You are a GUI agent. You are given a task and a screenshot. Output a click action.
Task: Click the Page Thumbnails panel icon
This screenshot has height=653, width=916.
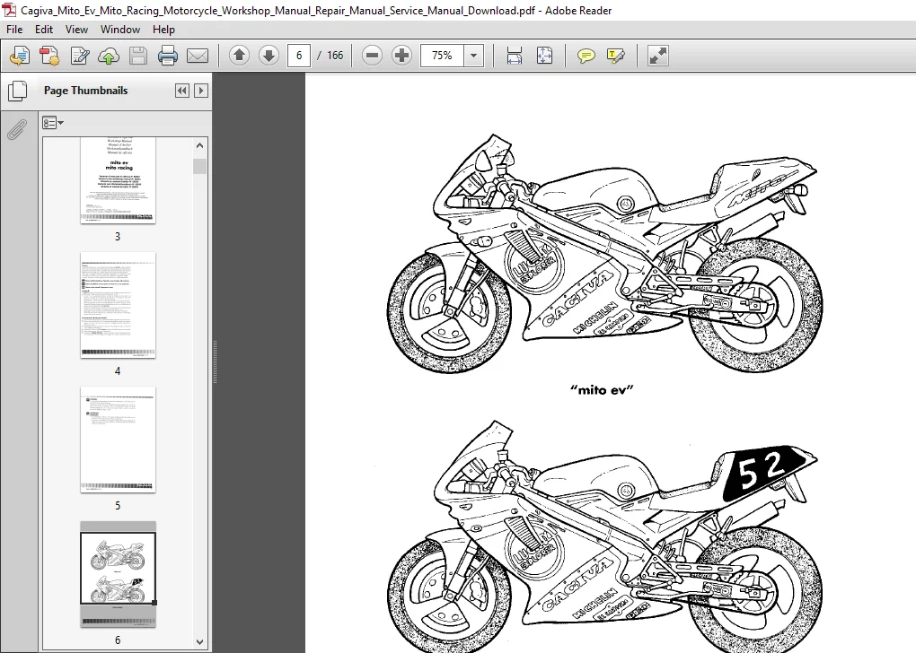coord(18,91)
